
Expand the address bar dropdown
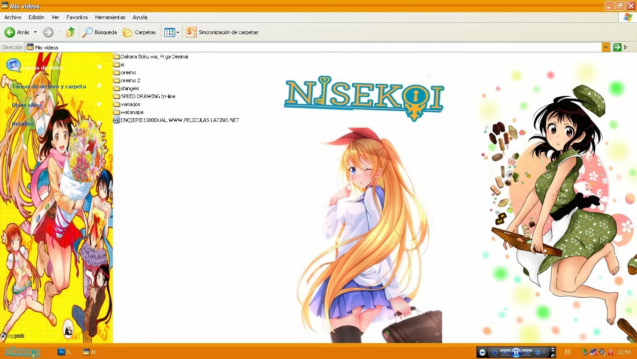tap(606, 47)
